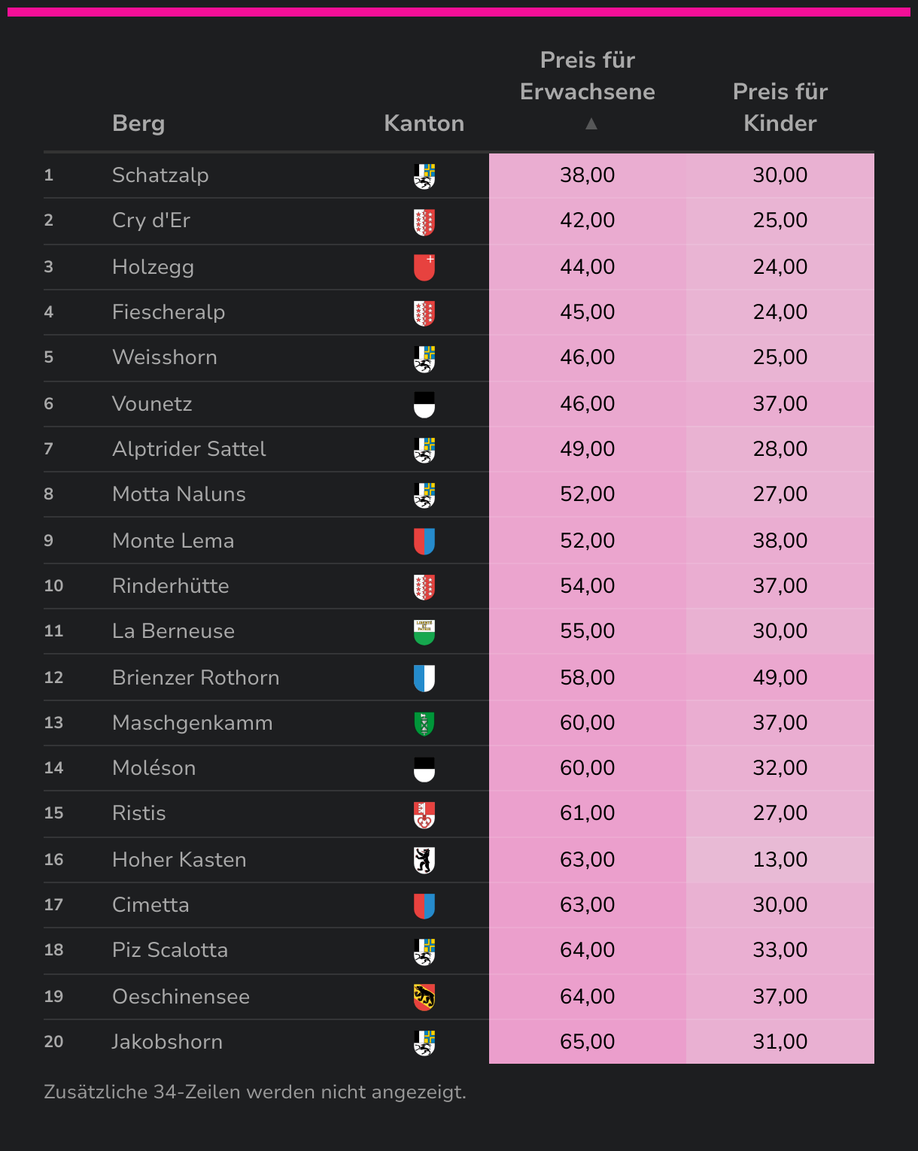Click the Obwalden flag beside Ristis
Image resolution: width=918 pixels, height=1151 pixels.
(x=424, y=814)
